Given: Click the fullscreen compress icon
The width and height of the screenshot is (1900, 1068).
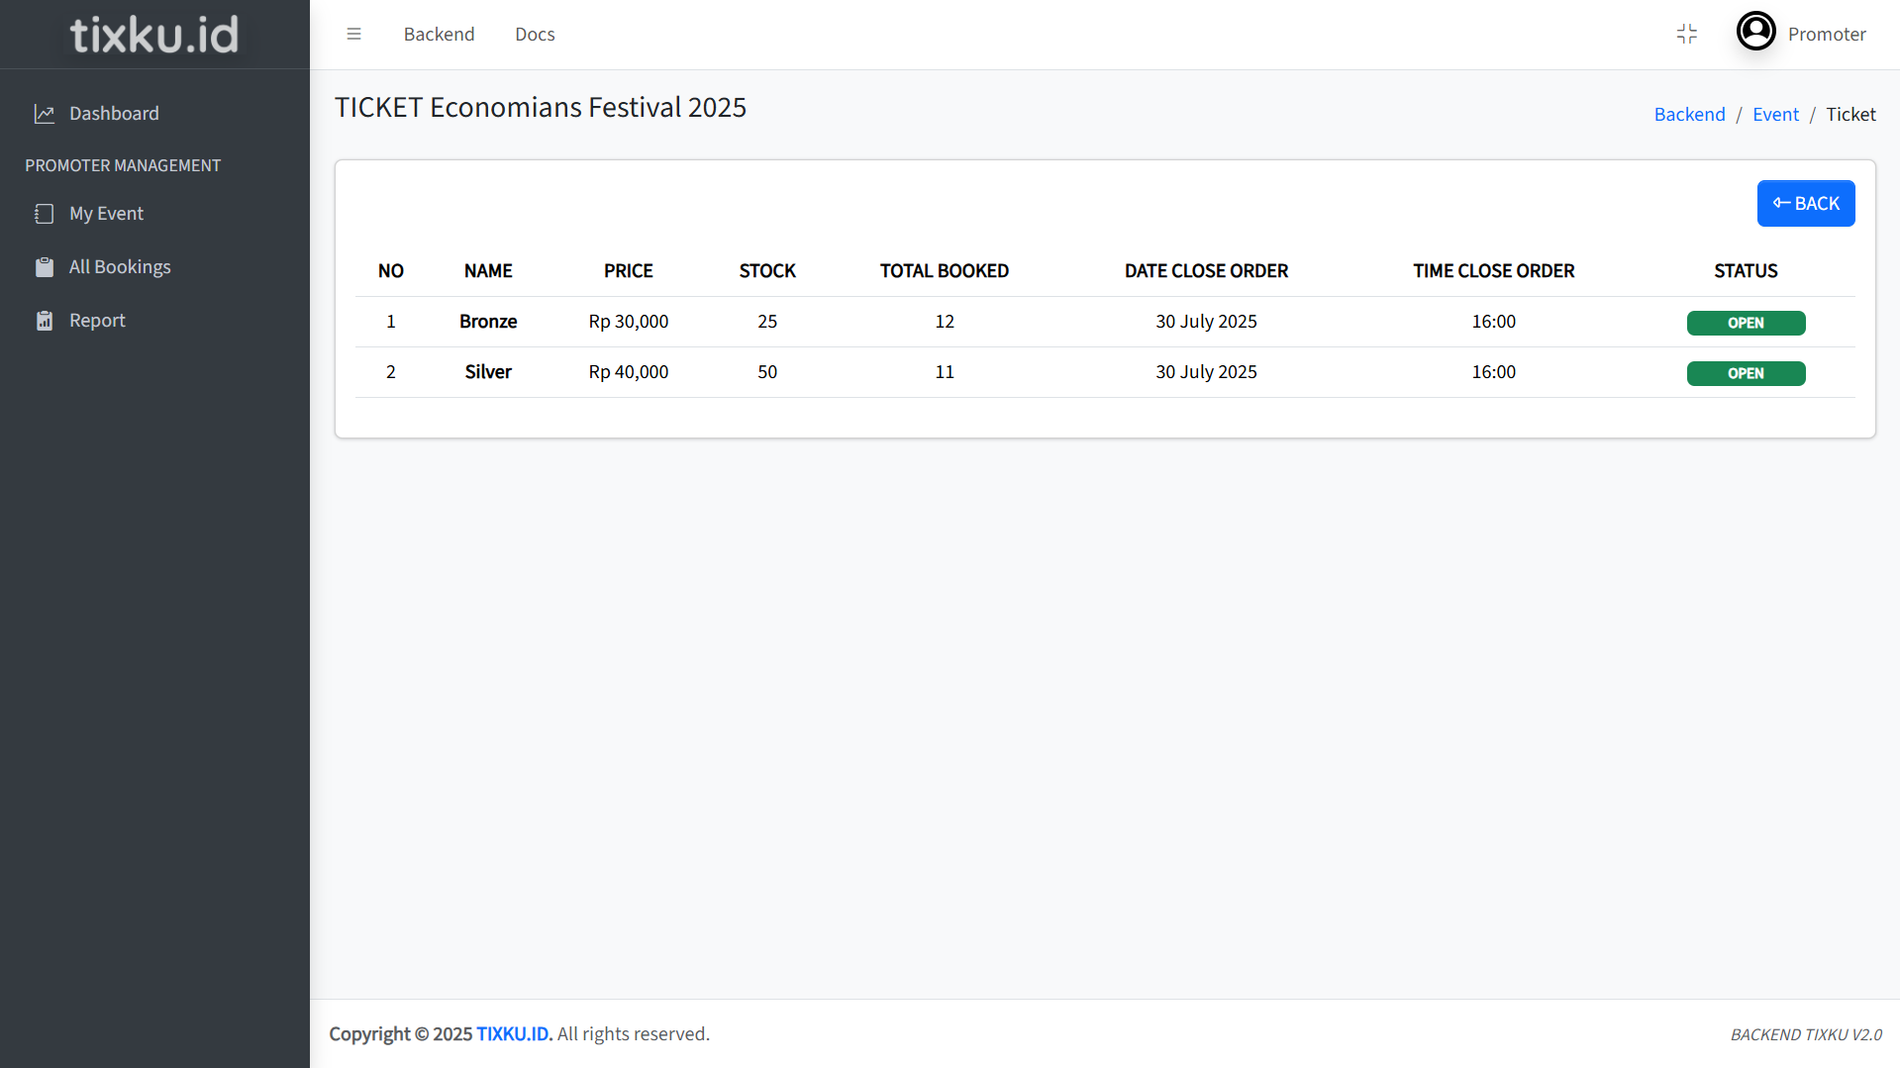Looking at the screenshot, I should click(1687, 34).
